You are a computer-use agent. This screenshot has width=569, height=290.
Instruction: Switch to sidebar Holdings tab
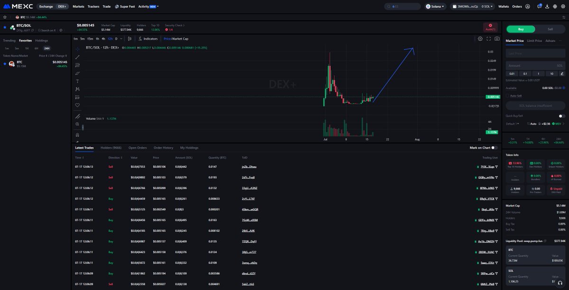(42, 40)
